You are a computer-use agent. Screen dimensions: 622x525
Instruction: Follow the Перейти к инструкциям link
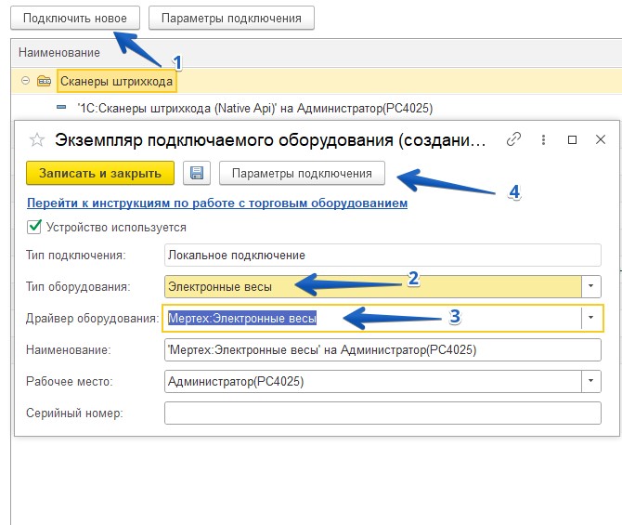click(217, 203)
